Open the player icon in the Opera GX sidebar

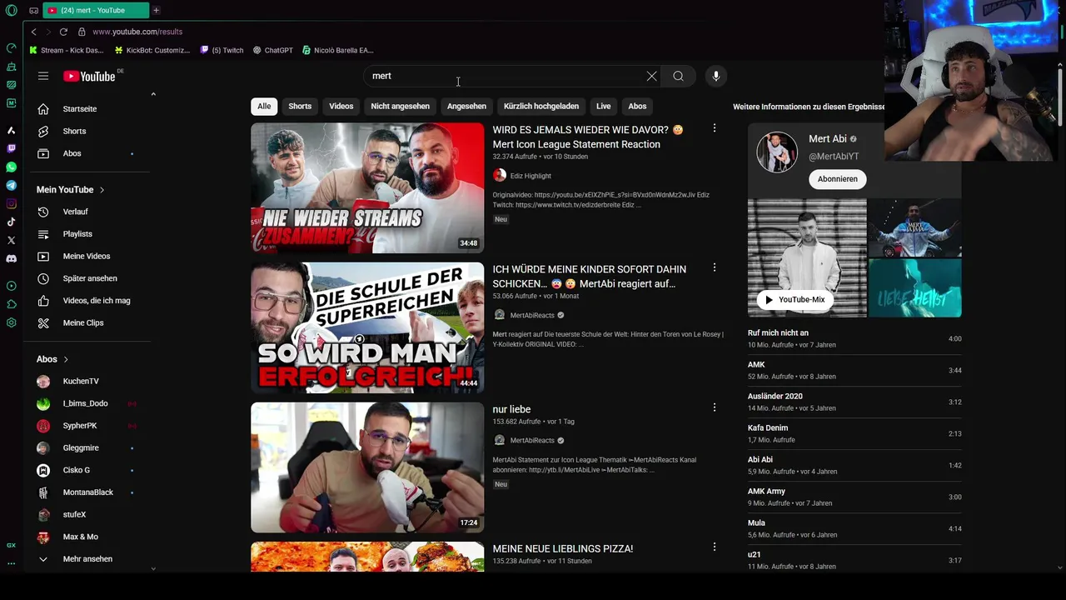click(11, 286)
